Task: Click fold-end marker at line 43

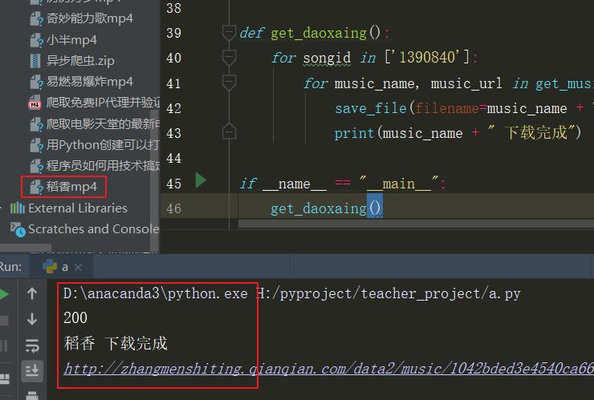Action: click(x=229, y=131)
